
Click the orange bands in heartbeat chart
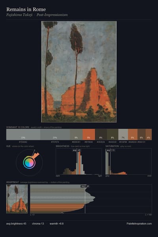57,207
